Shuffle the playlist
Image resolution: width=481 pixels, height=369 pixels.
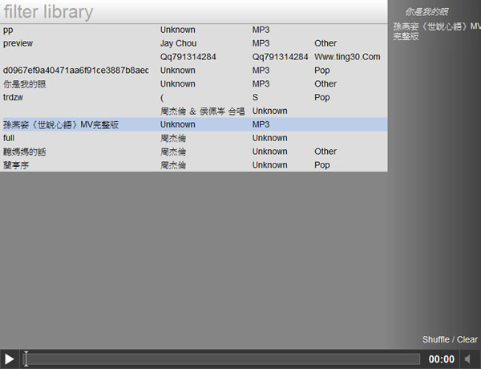pos(435,340)
